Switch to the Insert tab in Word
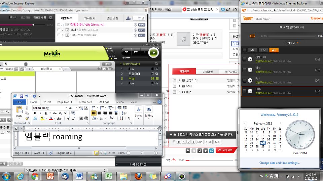Screen dimensions: 323x181 (x=47, y=102)
